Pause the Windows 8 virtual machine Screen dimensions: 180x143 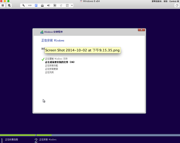tap(3, 5)
